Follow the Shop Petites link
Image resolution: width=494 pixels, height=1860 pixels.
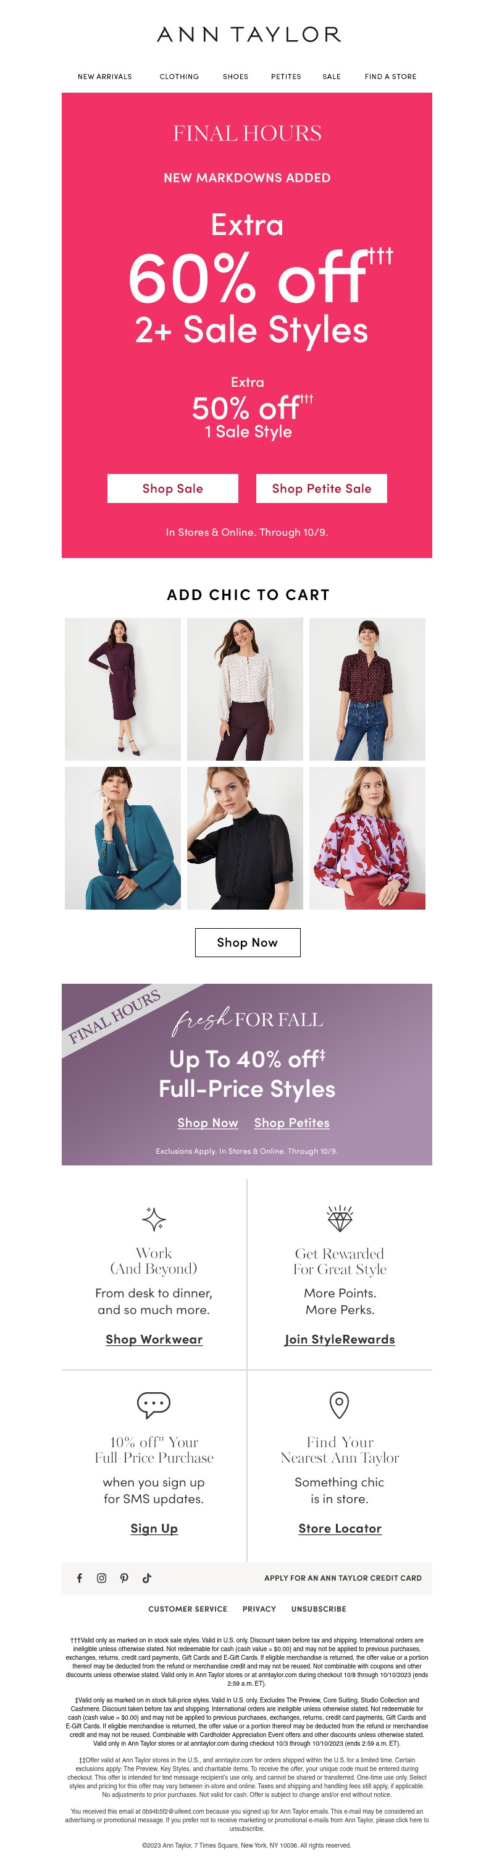coord(291,1123)
